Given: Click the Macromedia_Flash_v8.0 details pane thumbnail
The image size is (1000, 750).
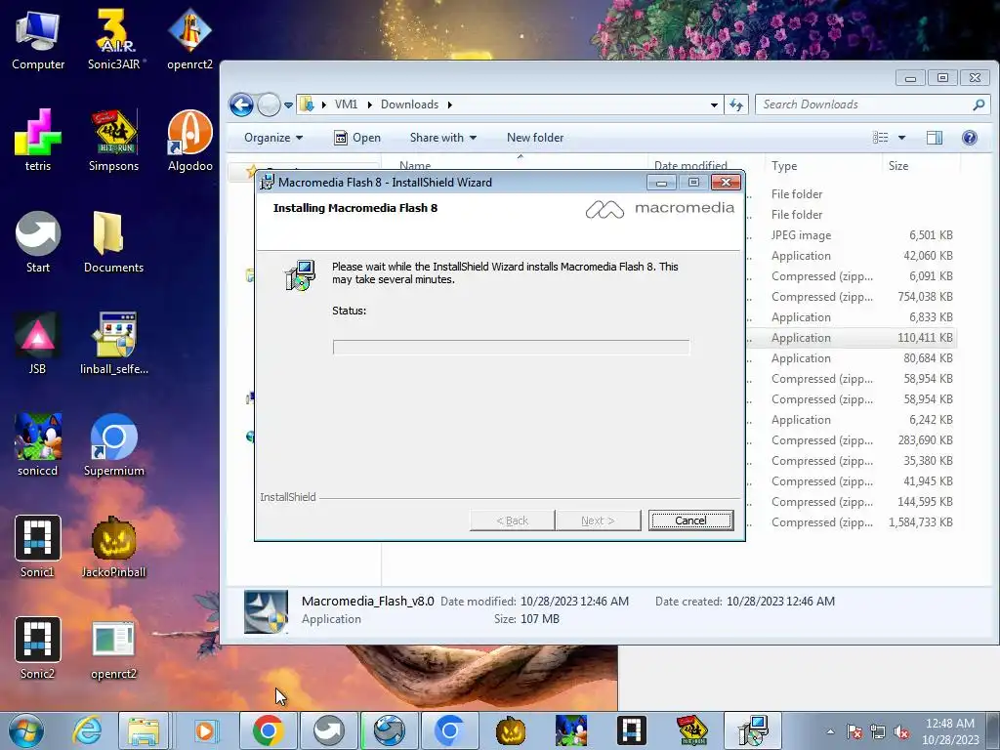Looking at the screenshot, I should click(266, 611).
